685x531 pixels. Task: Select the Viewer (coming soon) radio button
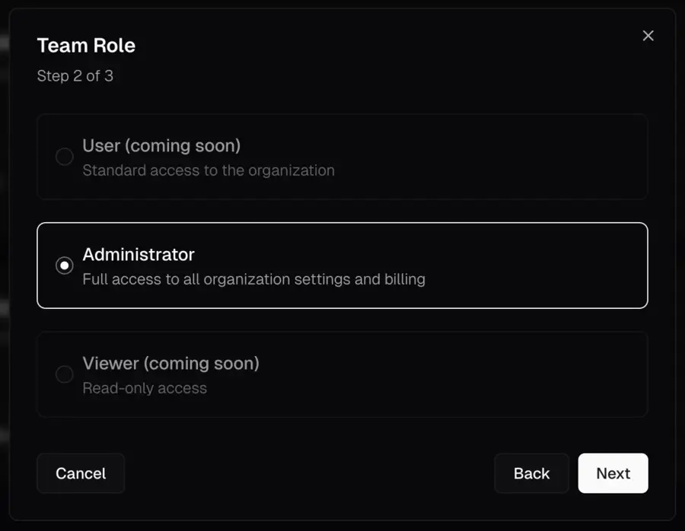[x=64, y=374]
